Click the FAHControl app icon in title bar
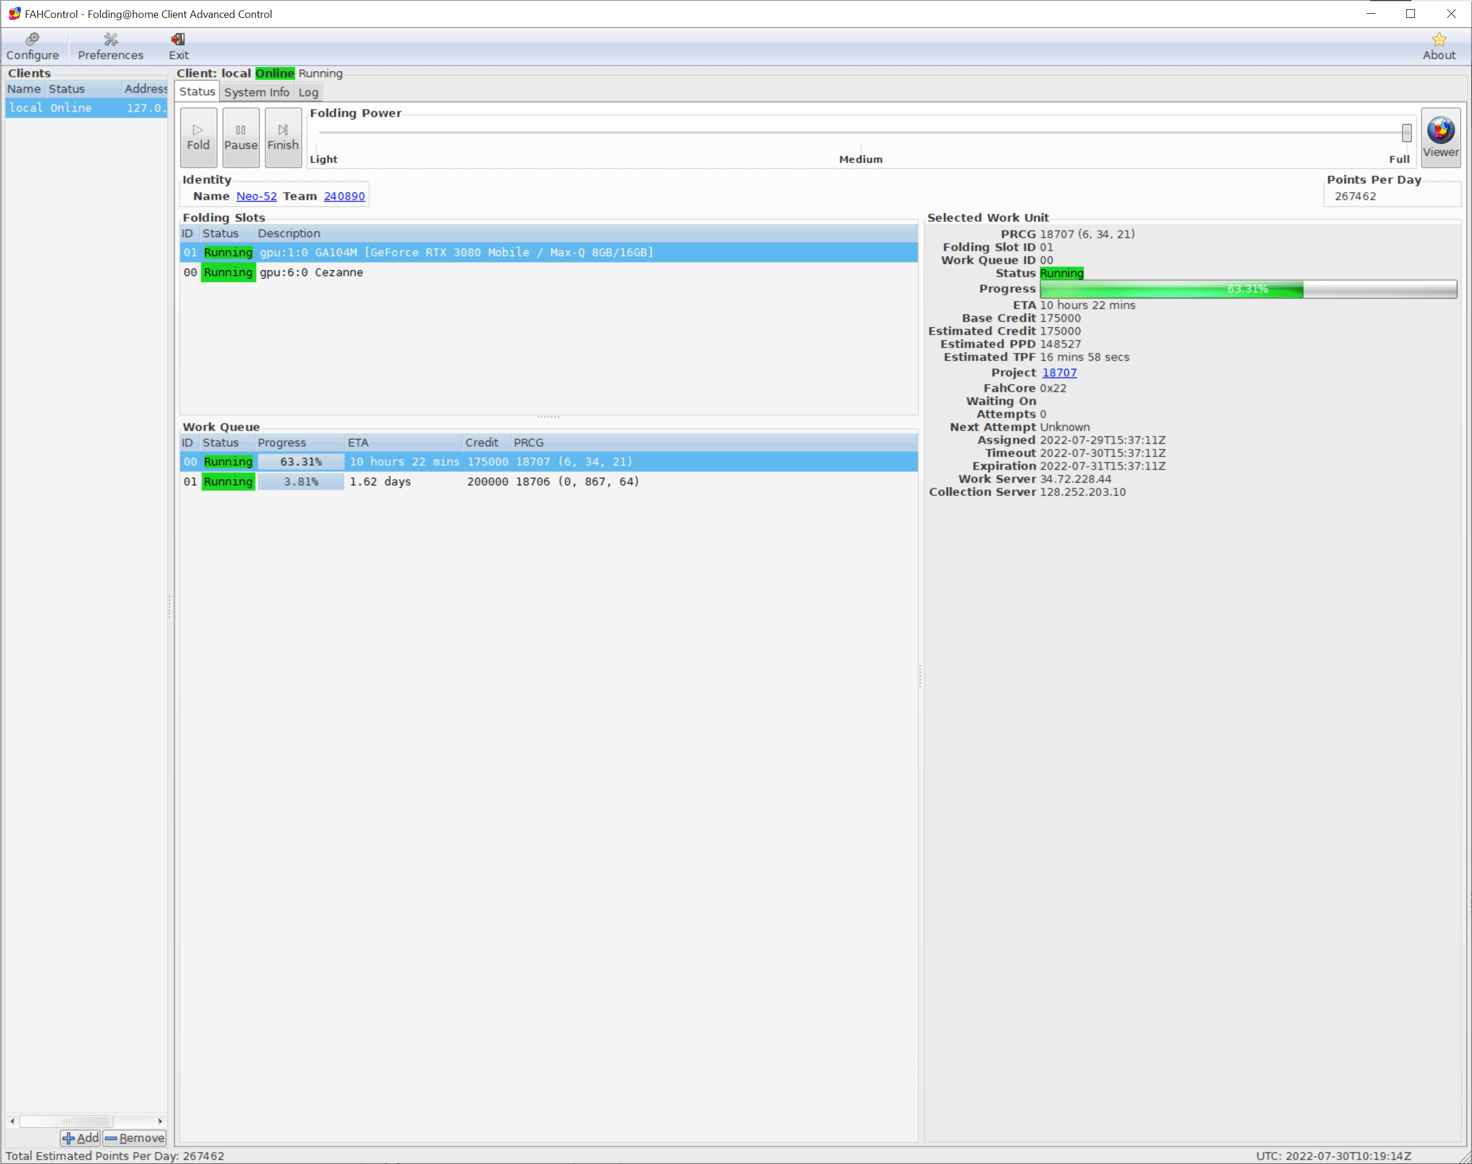1472x1164 pixels. (x=14, y=14)
